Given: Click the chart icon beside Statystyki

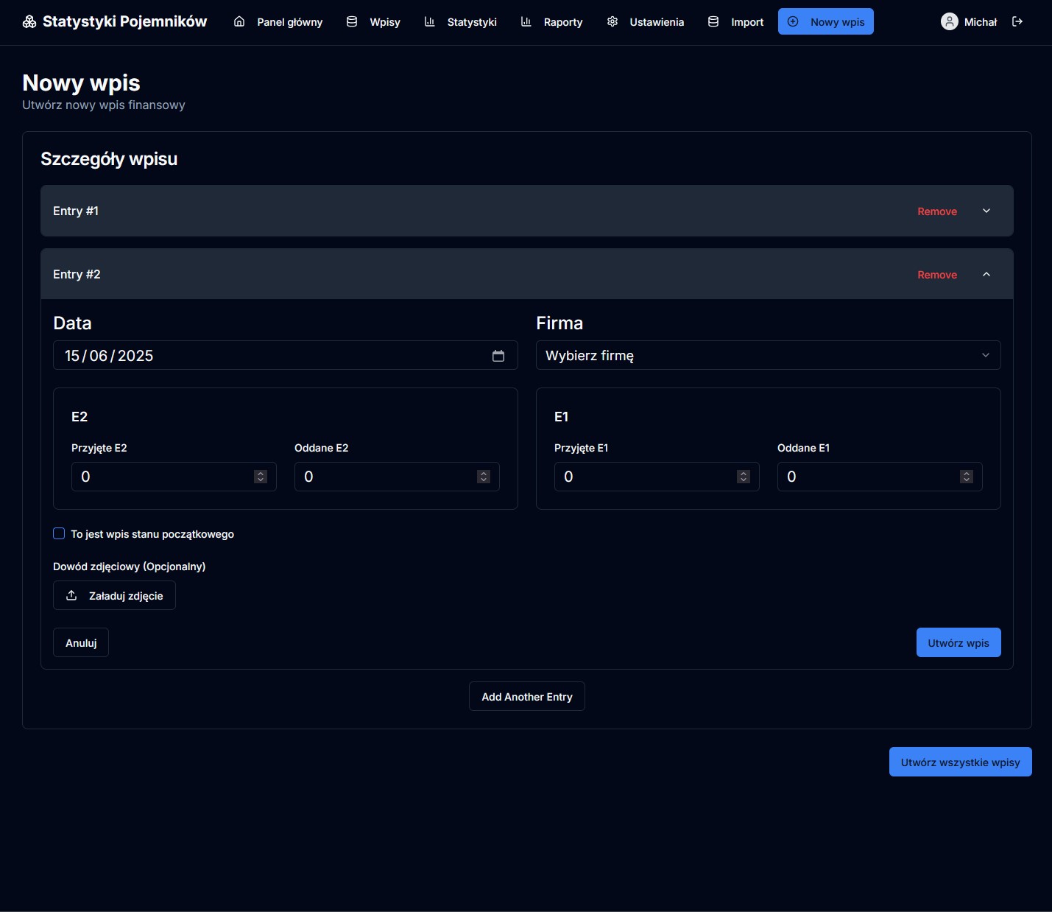Looking at the screenshot, I should [x=428, y=22].
